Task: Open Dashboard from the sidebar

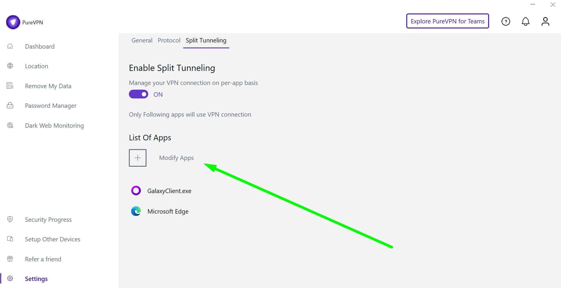Action: click(x=40, y=46)
